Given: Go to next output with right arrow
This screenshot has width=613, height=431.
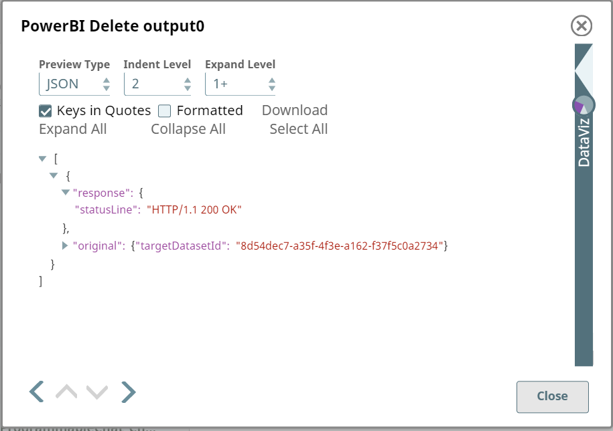Looking at the screenshot, I should (128, 392).
